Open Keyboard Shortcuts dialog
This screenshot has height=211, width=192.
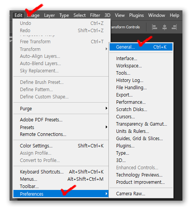point(61,172)
